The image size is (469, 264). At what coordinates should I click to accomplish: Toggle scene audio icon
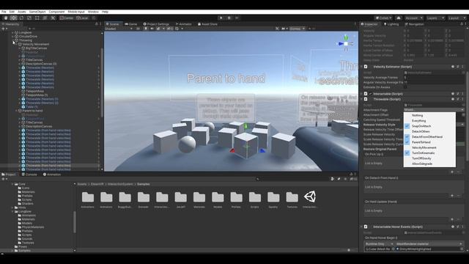(x=152, y=29)
